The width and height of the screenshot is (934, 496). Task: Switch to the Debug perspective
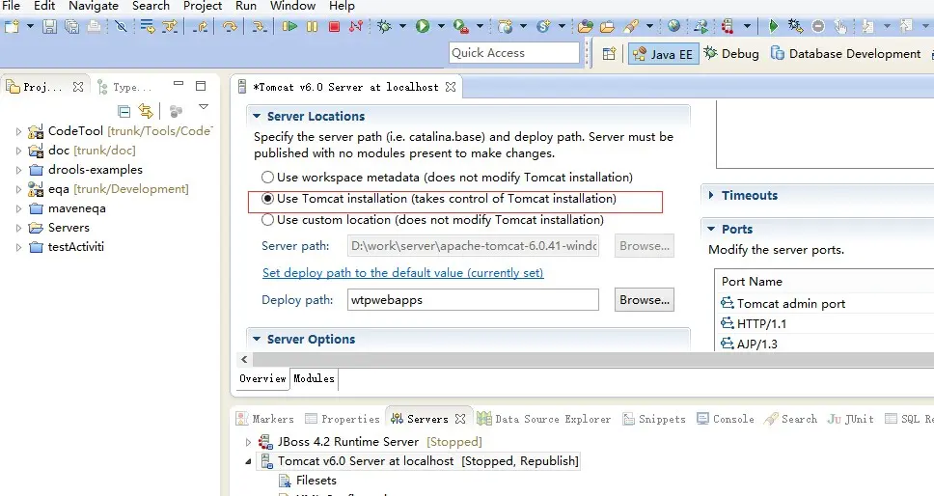(731, 54)
